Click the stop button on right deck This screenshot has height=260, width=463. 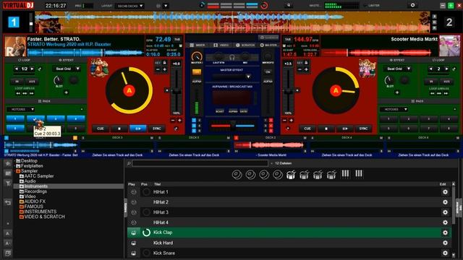pyautogui.click(x=326, y=129)
